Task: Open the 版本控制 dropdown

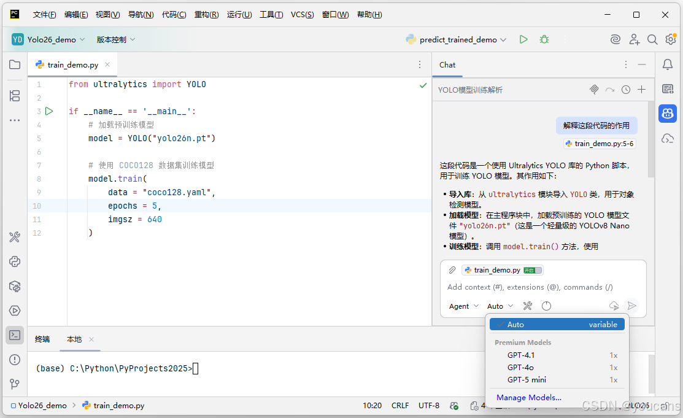Action: coord(115,40)
